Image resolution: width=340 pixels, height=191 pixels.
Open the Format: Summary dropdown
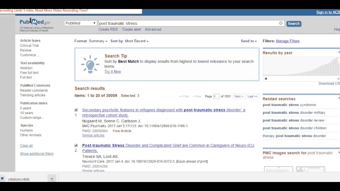91,41
